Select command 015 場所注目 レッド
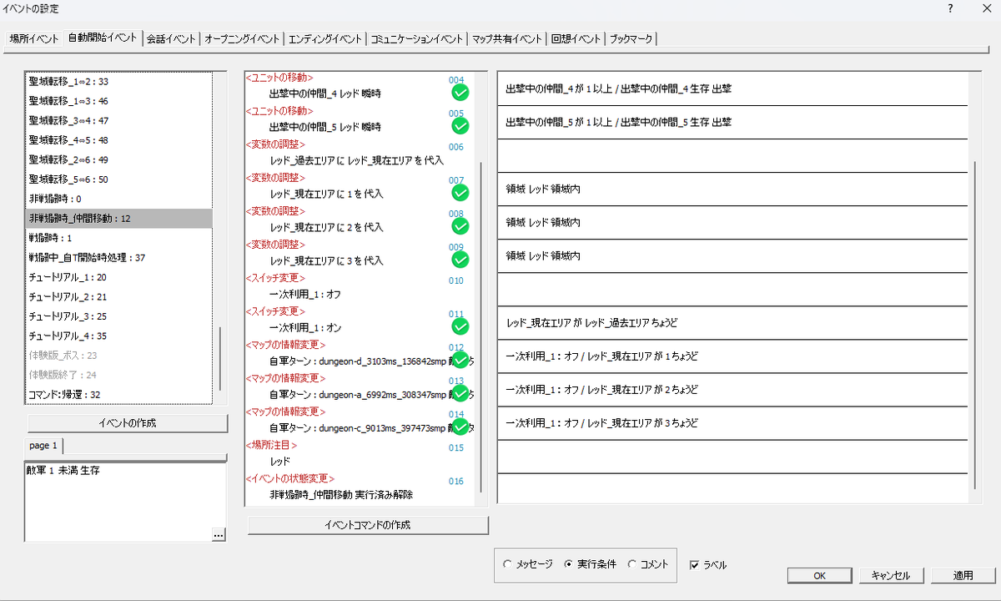 [x=360, y=454]
